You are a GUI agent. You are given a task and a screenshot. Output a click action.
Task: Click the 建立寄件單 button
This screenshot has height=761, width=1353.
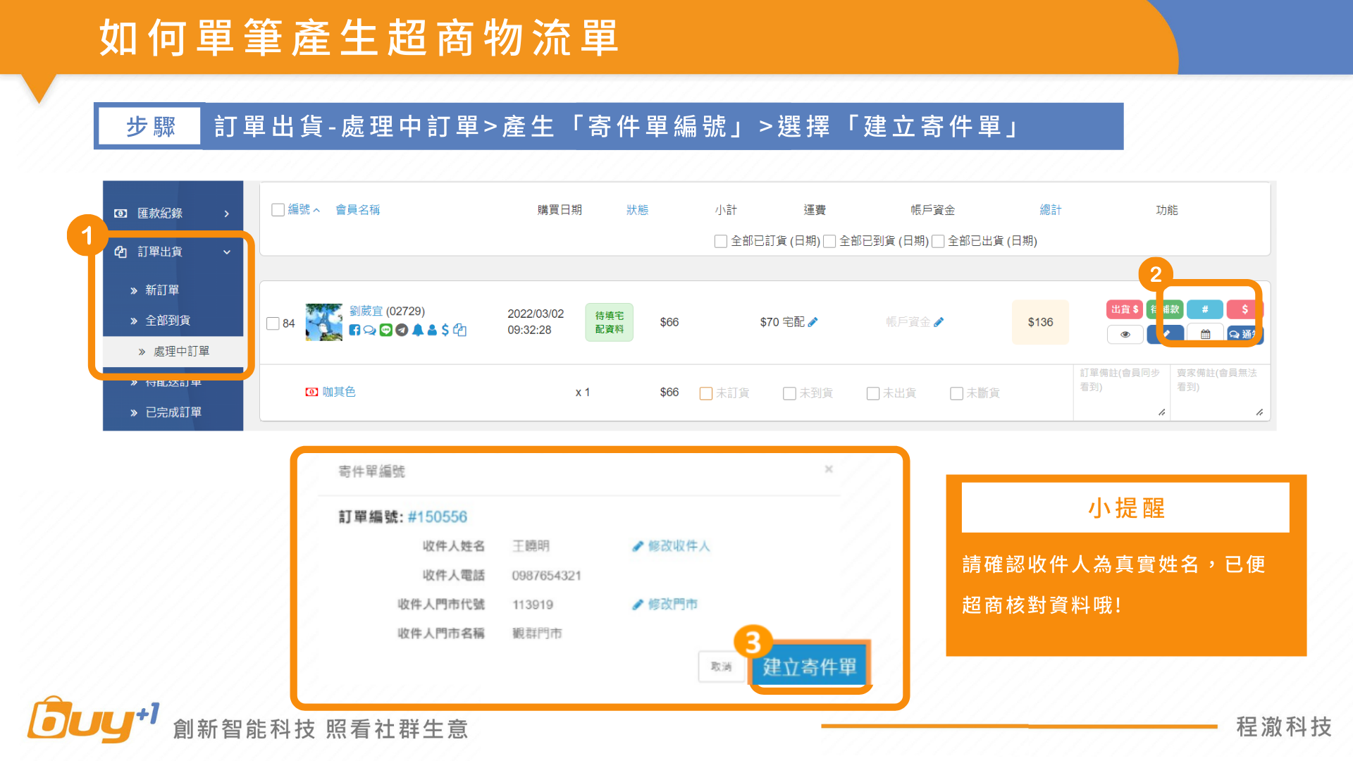pos(809,667)
